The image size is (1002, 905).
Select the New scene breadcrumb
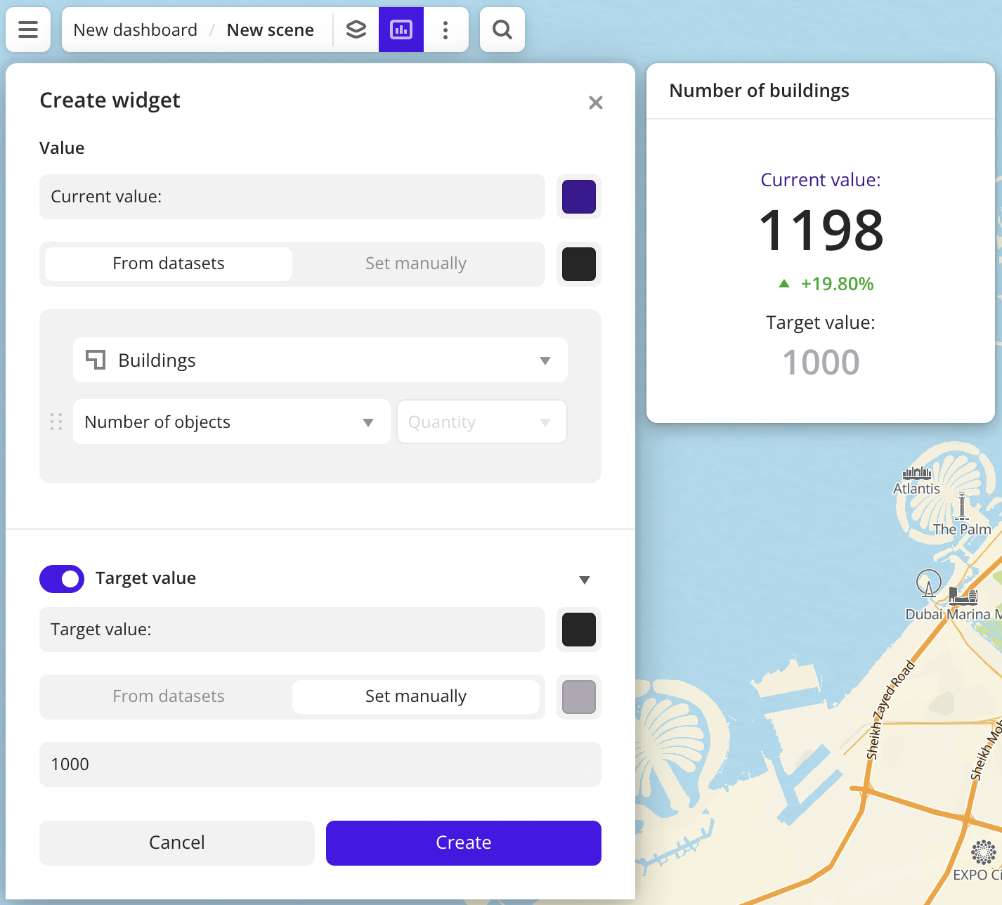[x=270, y=30]
